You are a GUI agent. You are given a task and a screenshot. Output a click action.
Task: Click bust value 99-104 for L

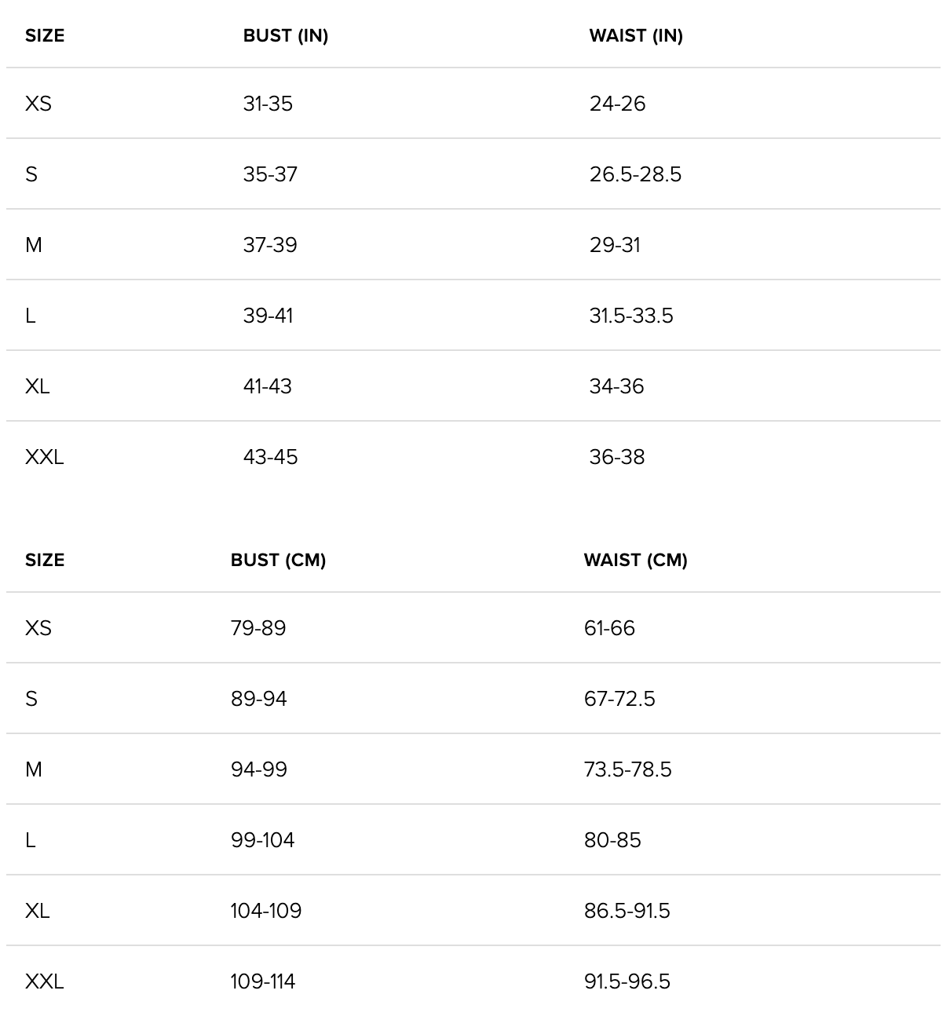(x=262, y=840)
